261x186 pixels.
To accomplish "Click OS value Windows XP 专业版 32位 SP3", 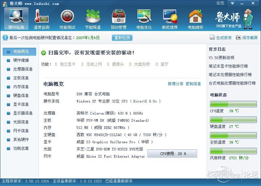I will pos(118,101).
